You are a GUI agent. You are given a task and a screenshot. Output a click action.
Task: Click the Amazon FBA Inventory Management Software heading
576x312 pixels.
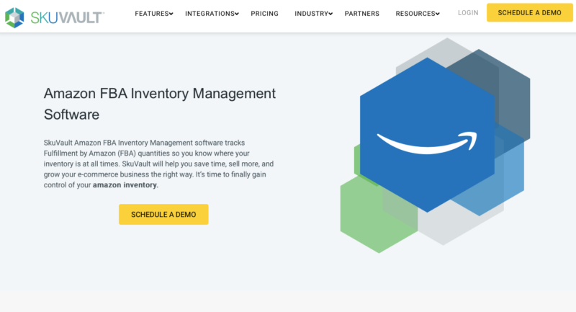(159, 104)
